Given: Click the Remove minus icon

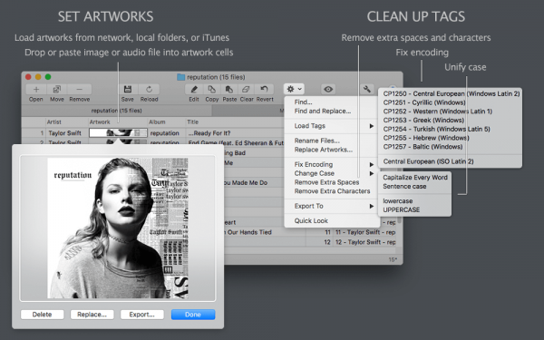Looking at the screenshot, I should pyautogui.click(x=79, y=90).
